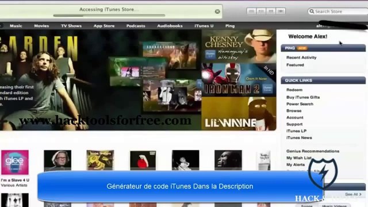Viewport: 368px width, 207px height.
Task: Open the Glee album cover
Action: point(15,162)
